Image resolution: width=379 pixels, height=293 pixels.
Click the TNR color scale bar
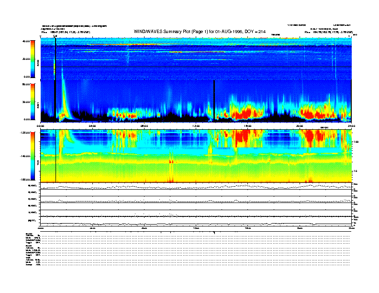click(x=33, y=156)
